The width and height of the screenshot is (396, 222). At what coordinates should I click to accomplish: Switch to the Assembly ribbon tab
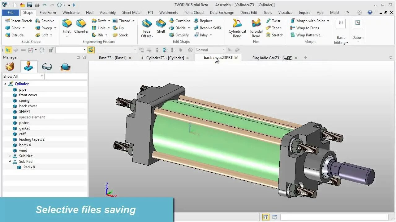(x=108, y=13)
